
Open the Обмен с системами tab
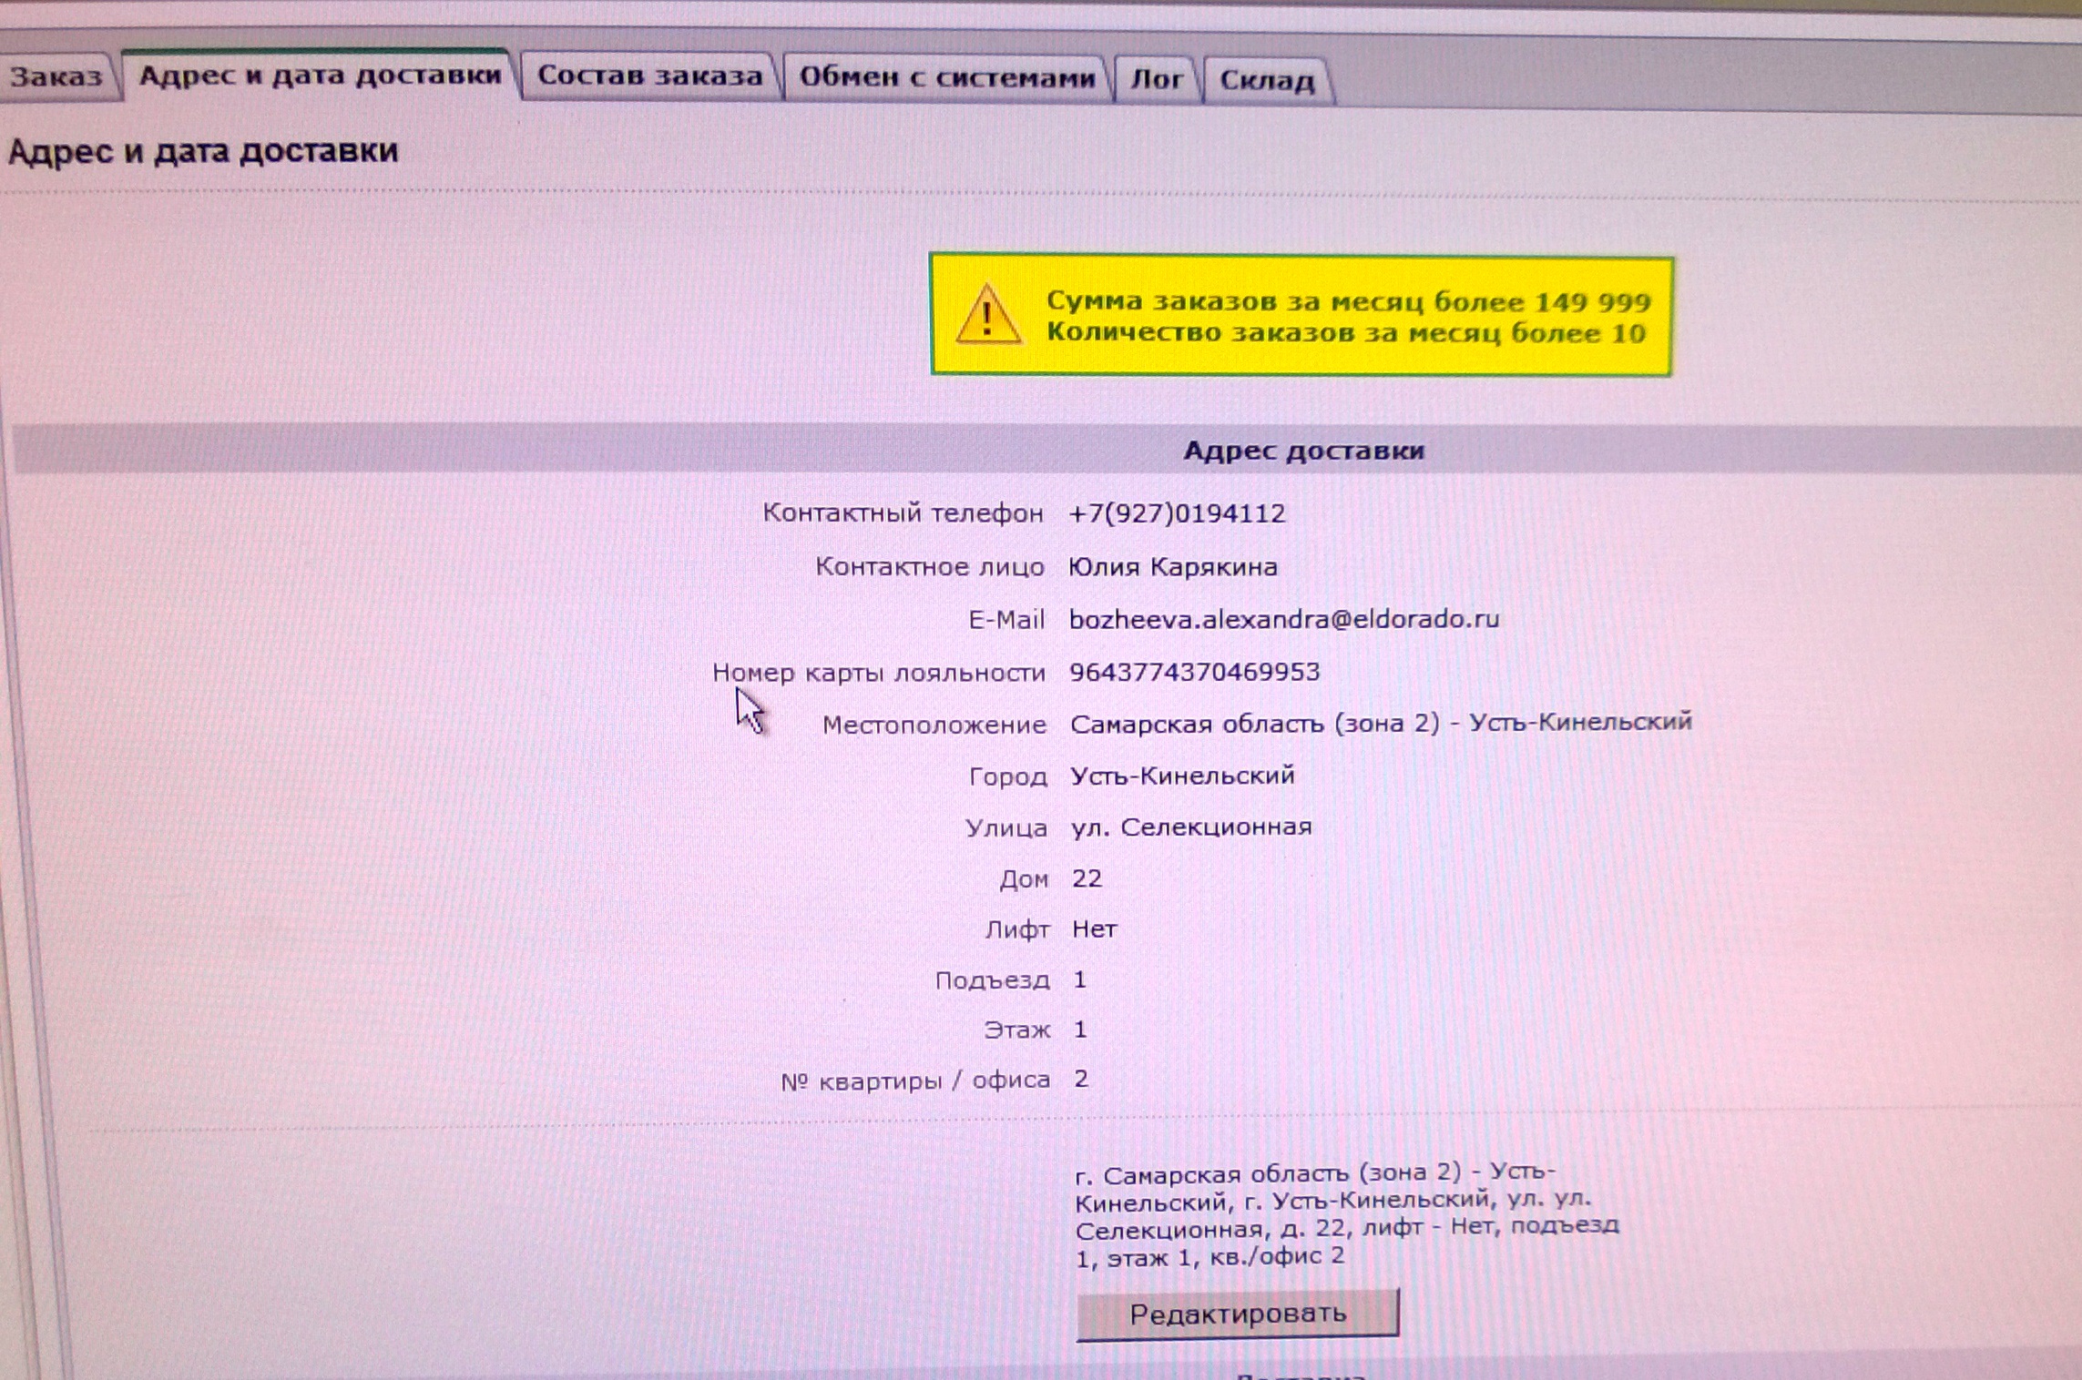pos(946,78)
